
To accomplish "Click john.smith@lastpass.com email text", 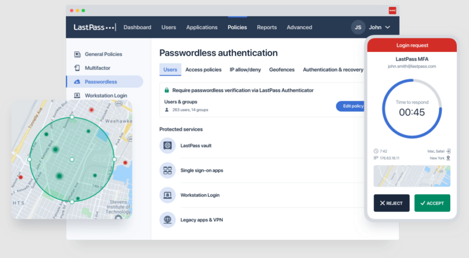I will (412, 66).
